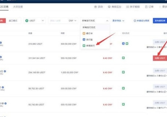Click disabled 出售 USDT in 93,742.89 row
The height and width of the screenshot is (117, 167).
[160, 103]
